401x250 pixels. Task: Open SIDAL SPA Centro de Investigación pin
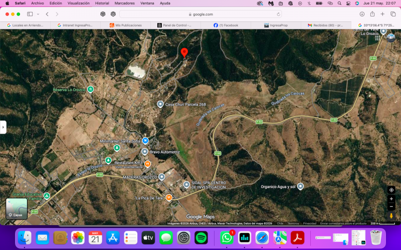tap(186, 184)
